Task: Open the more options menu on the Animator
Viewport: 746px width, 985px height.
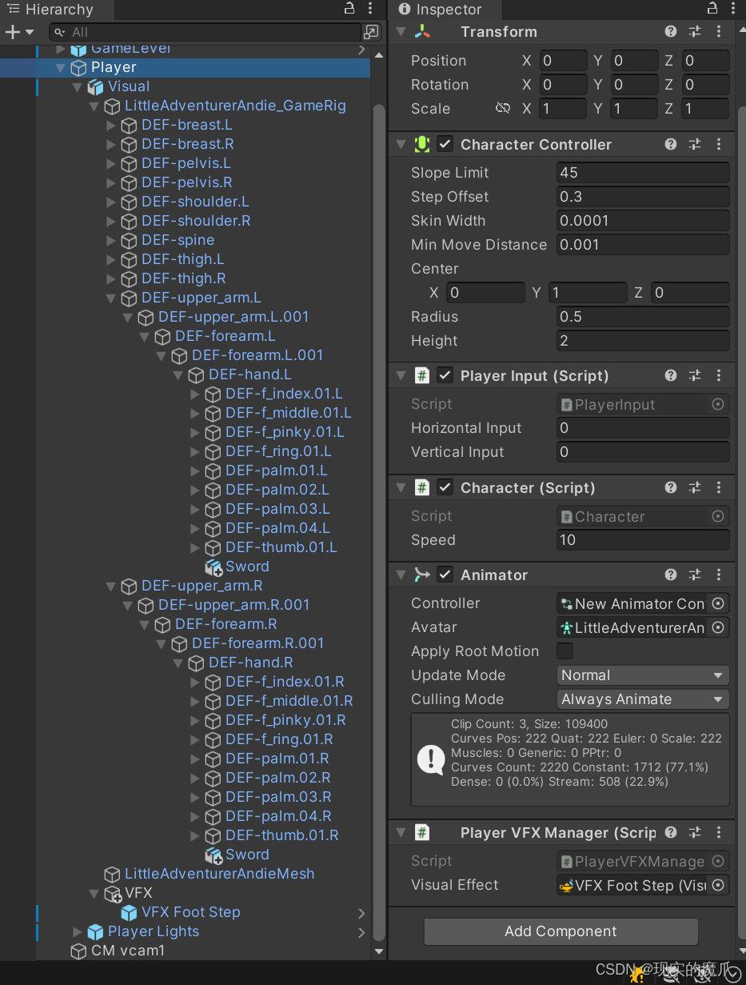Action: 718,575
